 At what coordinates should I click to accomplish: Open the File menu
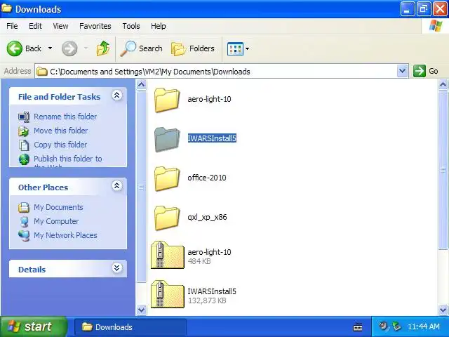(12, 26)
